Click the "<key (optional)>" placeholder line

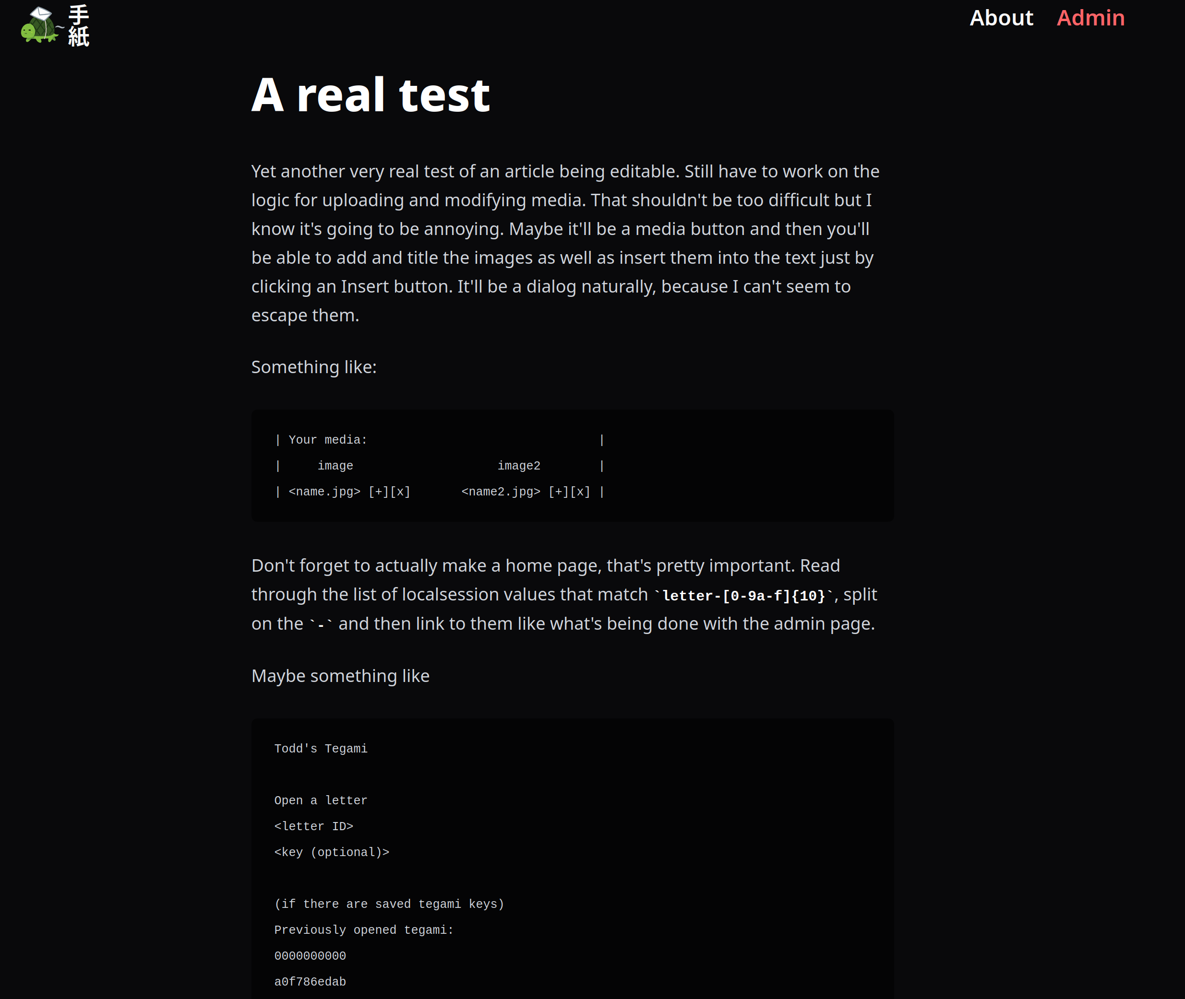(x=332, y=852)
